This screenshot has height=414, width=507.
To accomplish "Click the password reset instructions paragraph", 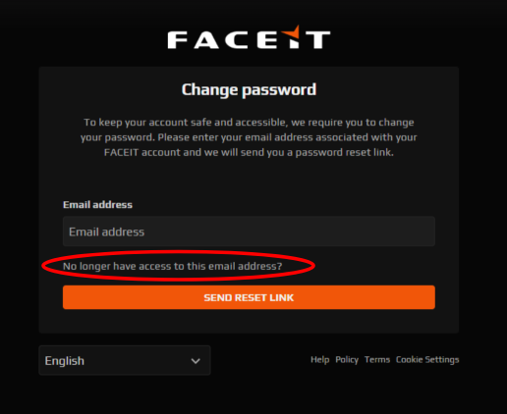I will click(x=249, y=137).
